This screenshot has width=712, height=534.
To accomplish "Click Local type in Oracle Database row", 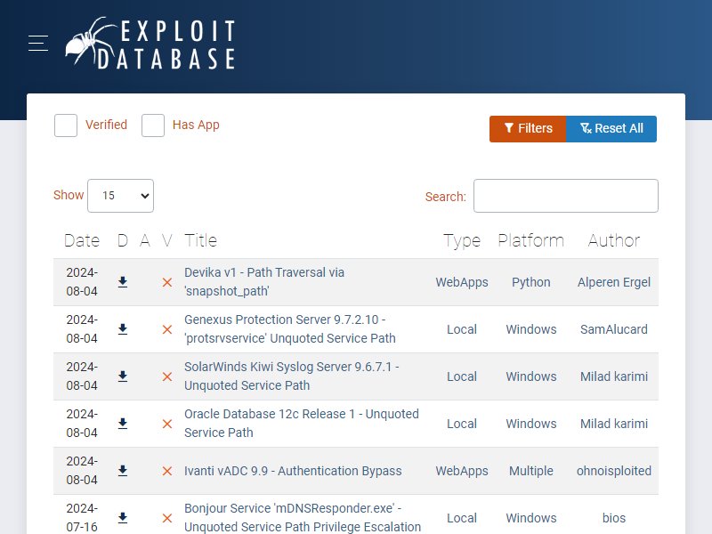I will (462, 425).
